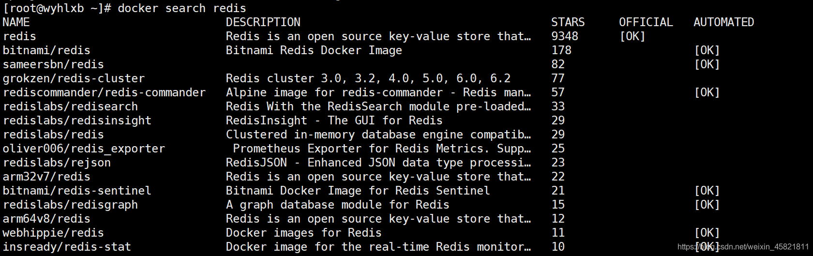The width and height of the screenshot is (813, 256).
Task: Click the AUTOMATED column header
Action: (724, 22)
